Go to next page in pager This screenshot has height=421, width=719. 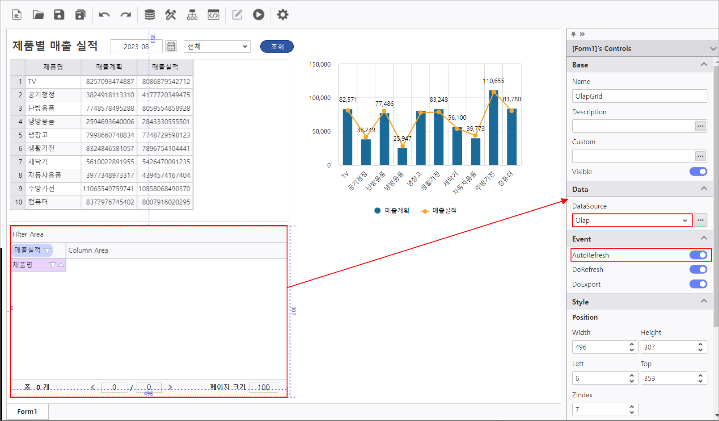coord(170,387)
